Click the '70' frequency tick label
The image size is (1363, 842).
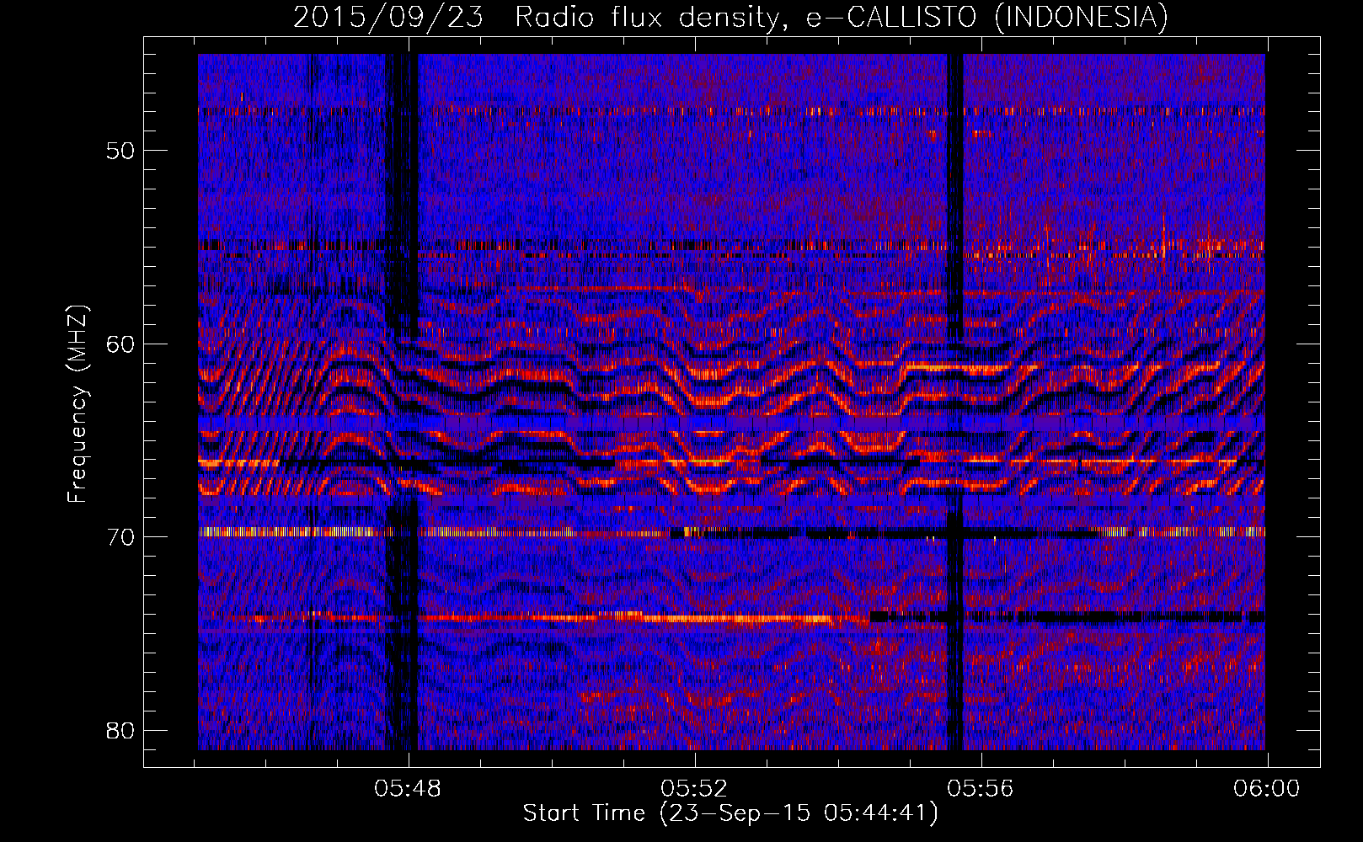click(120, 537)
